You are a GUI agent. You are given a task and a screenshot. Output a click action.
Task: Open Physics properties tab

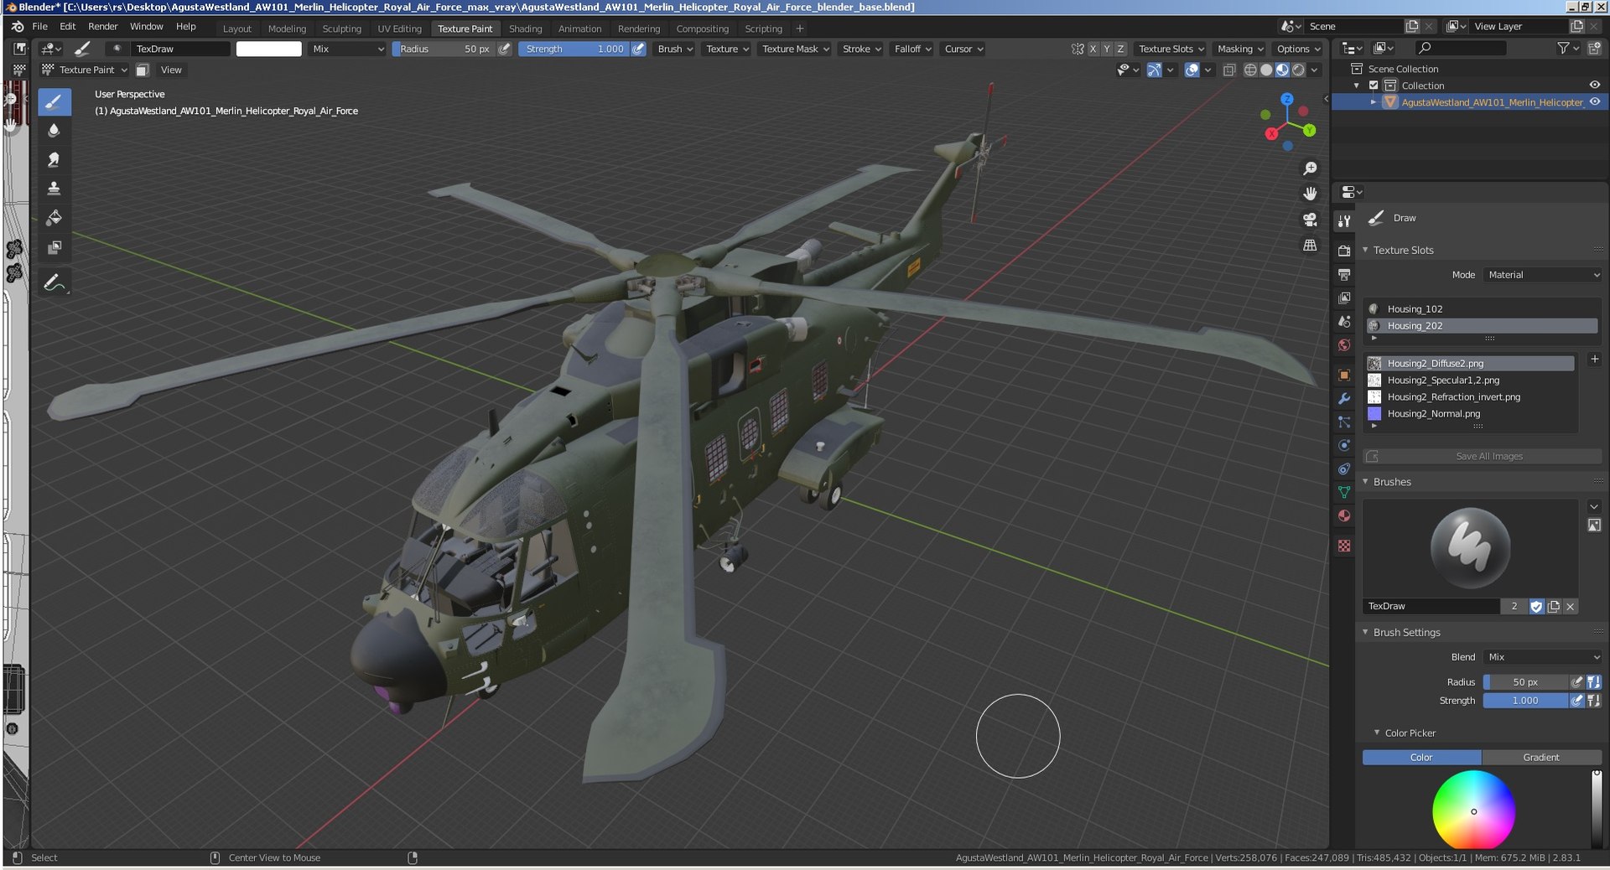click(1344, 445)
